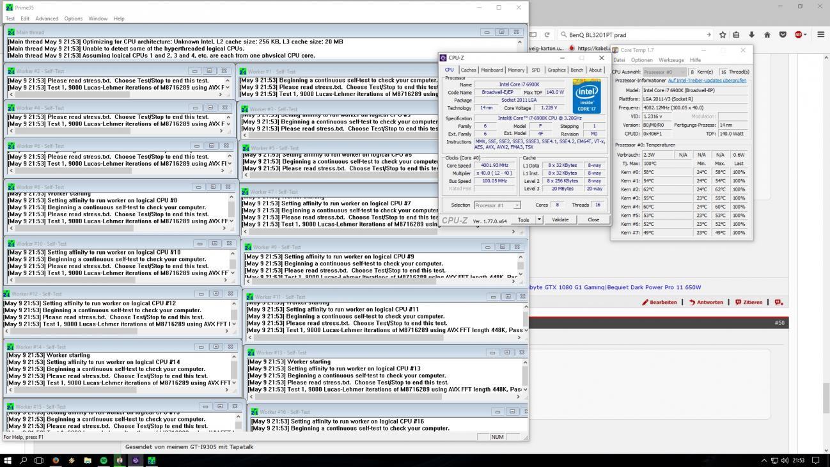The image size is (830, 467).
Task: Open the Firefox downloads arrow icon
Action: (751, 35)
